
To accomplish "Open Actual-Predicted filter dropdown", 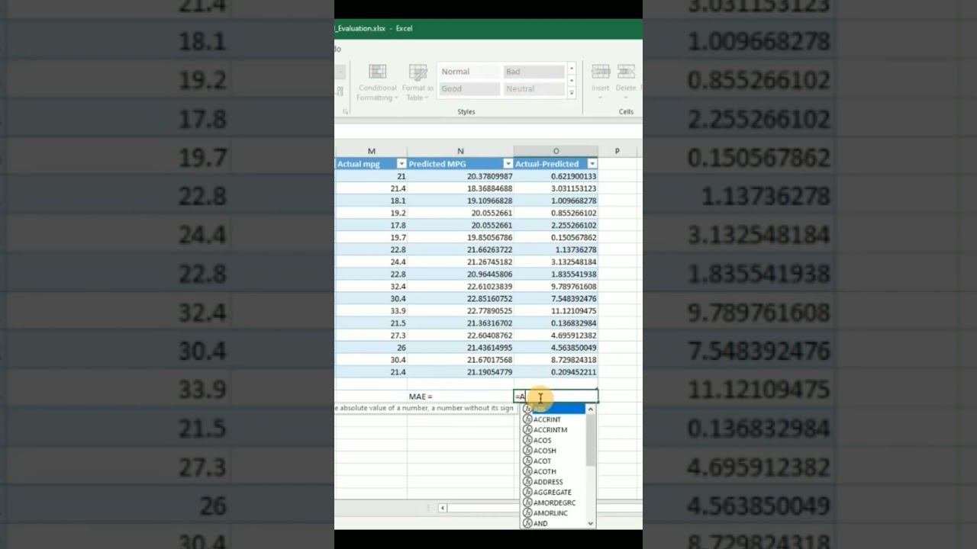I will tap(592, 164).
